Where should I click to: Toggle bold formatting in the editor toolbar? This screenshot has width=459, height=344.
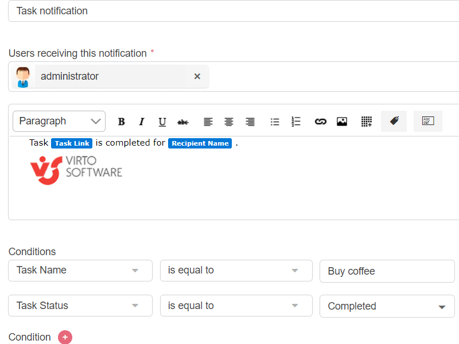121,122
